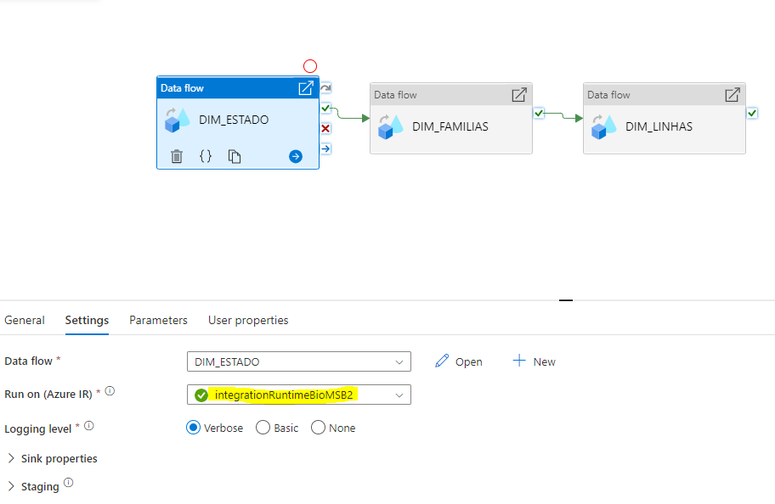Switch logging level to Basic
This screenshot has height=504, width=775.
263,428
